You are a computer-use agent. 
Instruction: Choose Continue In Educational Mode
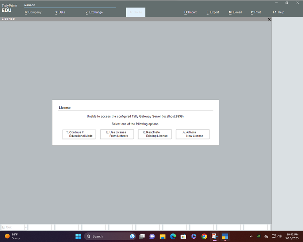click(79, 134)
